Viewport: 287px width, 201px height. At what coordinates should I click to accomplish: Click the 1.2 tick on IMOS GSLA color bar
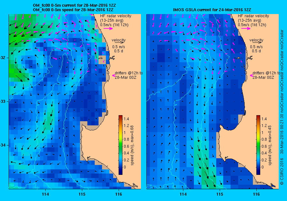[x=264, y=126]
